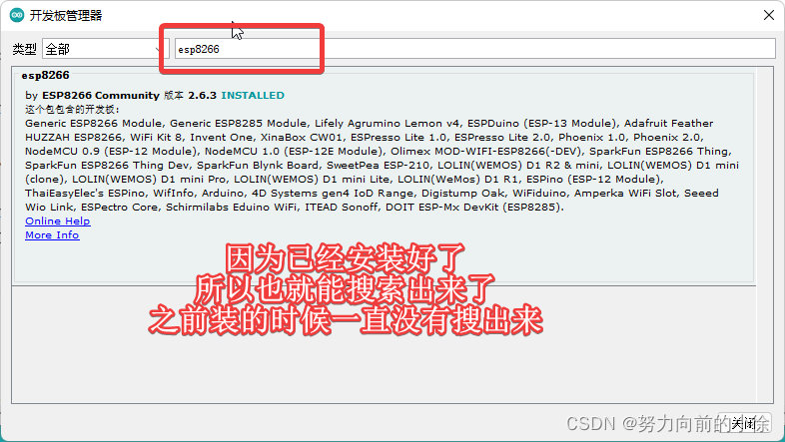Click the INSTALLED status label

pyautogui.click(x=253, y=96)
